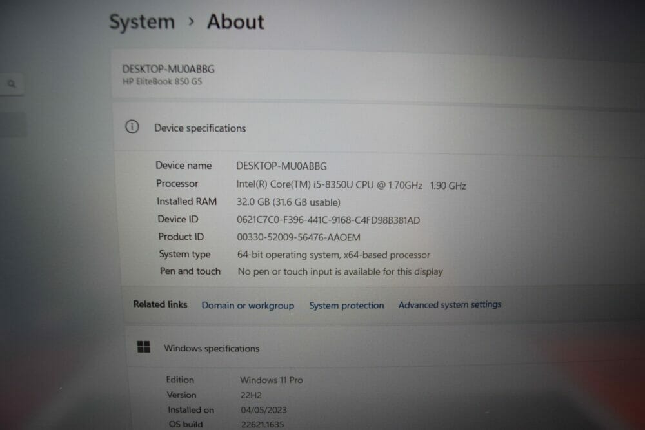Image resolution: width=645 pixels, height=430 pixels.
Task: Click the Product ID label
Action: [x=181, y=237]
